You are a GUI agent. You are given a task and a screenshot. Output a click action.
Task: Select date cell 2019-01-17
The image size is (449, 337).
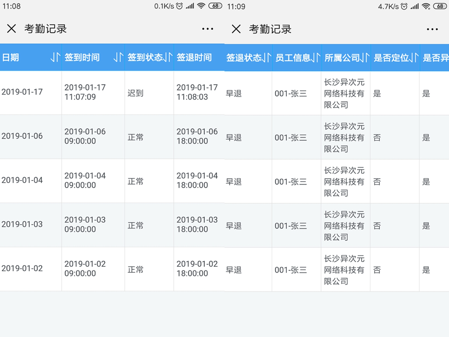click(x=22, y=92)
